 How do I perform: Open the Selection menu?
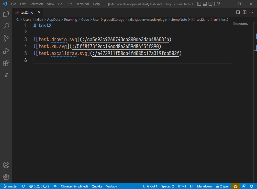point(36,4)
